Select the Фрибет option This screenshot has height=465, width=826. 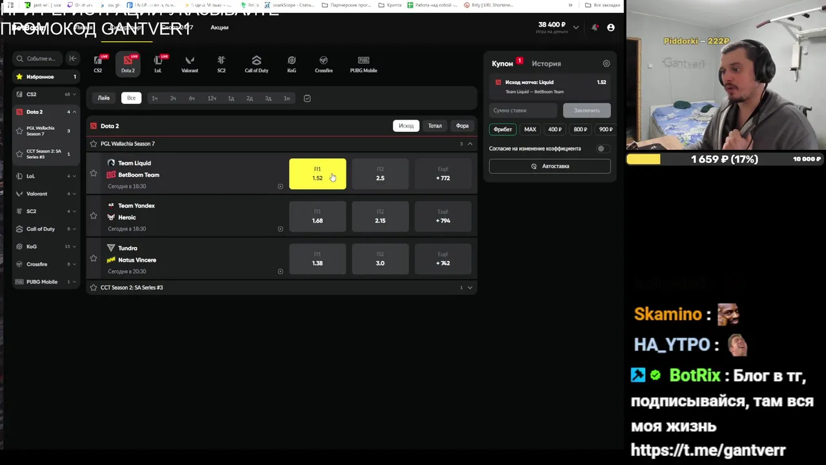click(503, 129)
